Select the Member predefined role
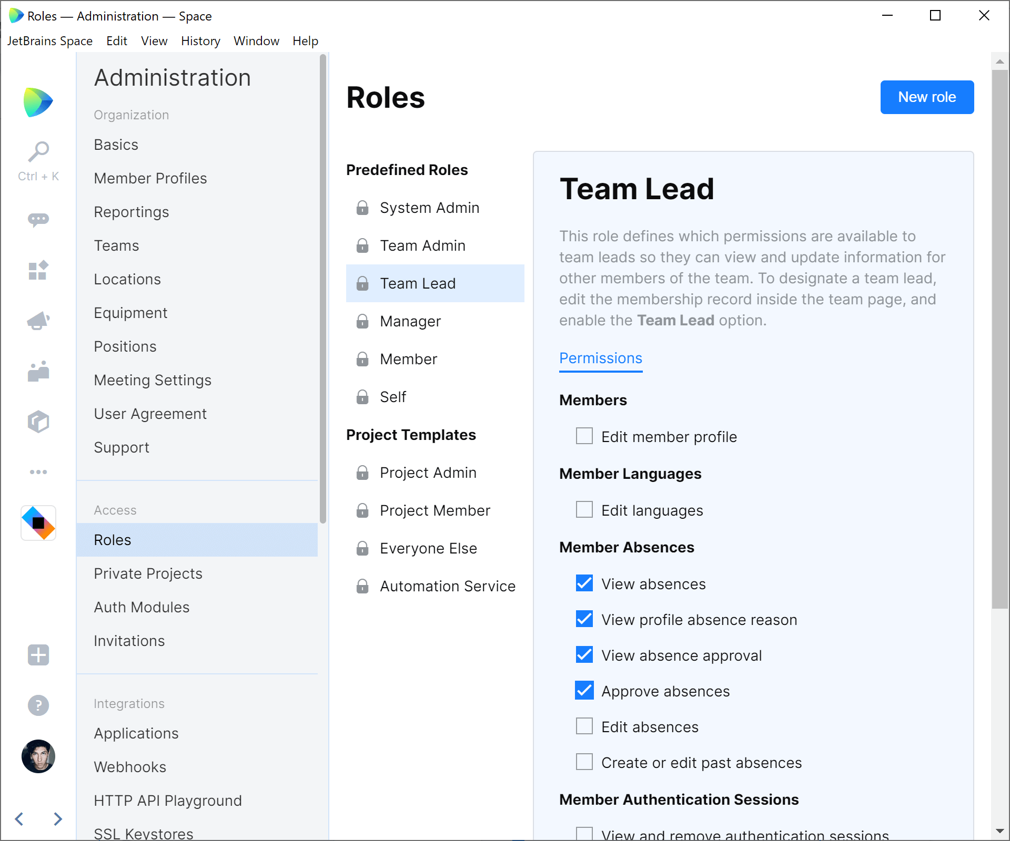 (x=409, y=360)
